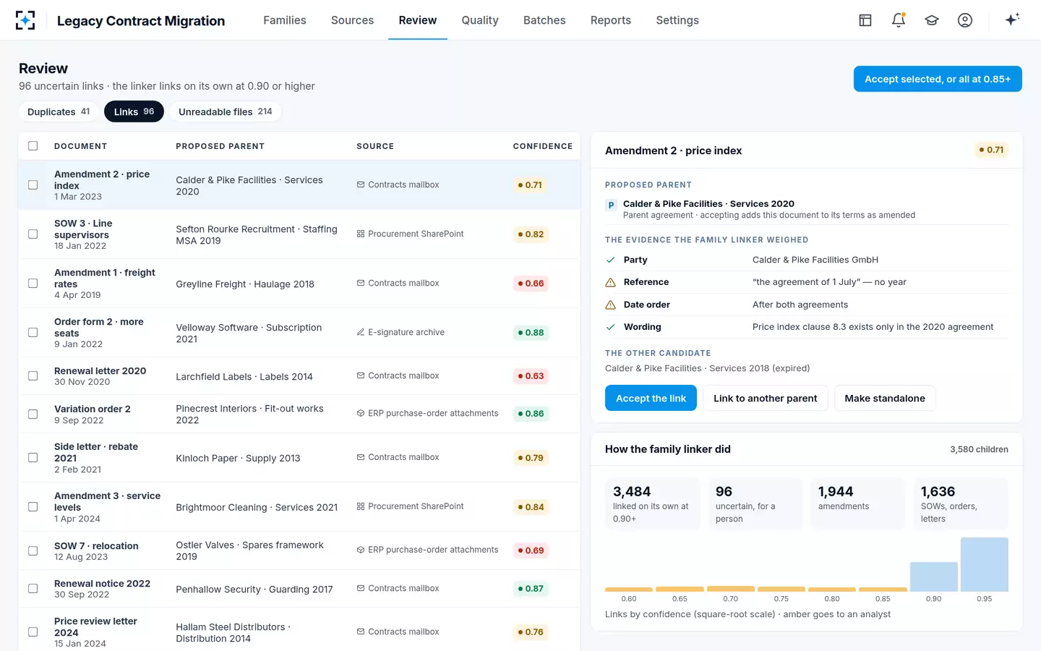Check the Side letter rebate 2021 checkbox
Viewport: 1041px width, 651px height.
coord(33,458)
